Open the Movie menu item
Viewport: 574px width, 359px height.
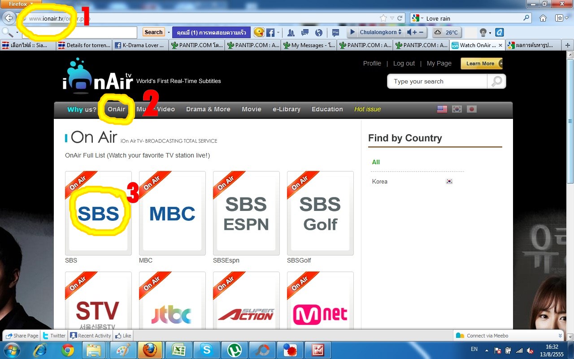point(252,109)
